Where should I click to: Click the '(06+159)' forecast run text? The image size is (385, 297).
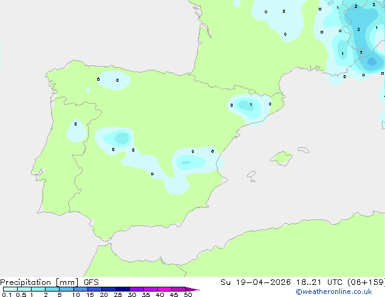366,282
